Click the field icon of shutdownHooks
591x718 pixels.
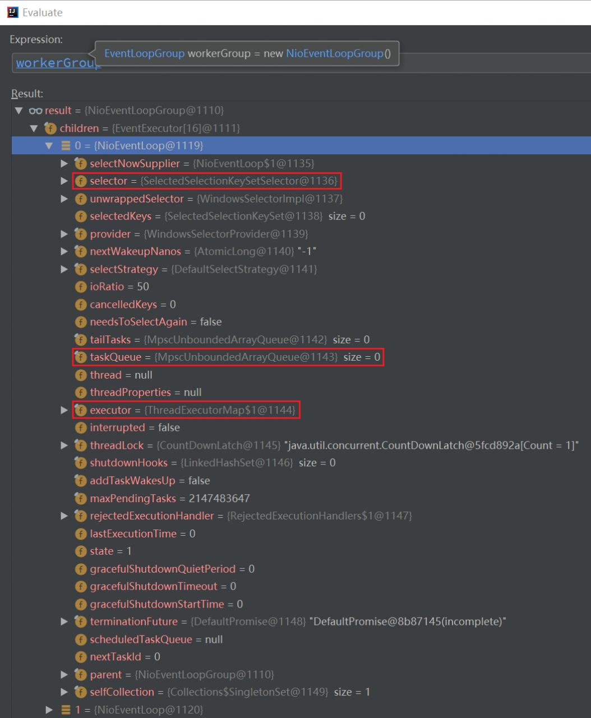point(81,463)
